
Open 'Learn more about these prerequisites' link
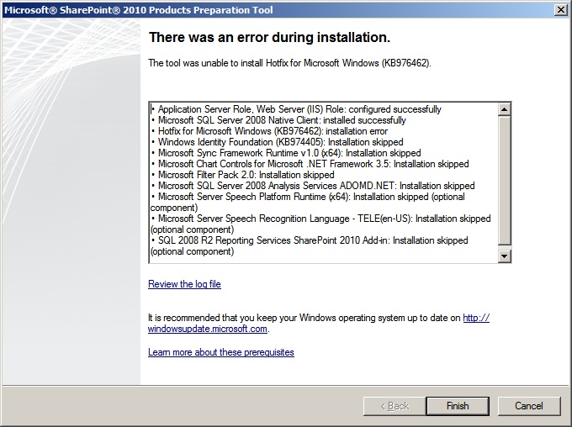(221, 352)
